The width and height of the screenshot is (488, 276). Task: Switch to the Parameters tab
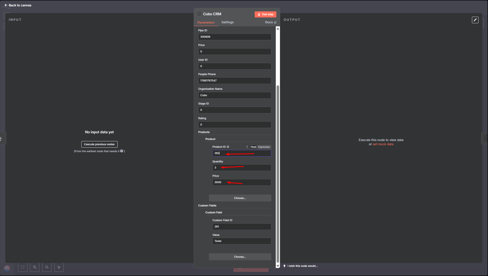(x=206, y=22)
